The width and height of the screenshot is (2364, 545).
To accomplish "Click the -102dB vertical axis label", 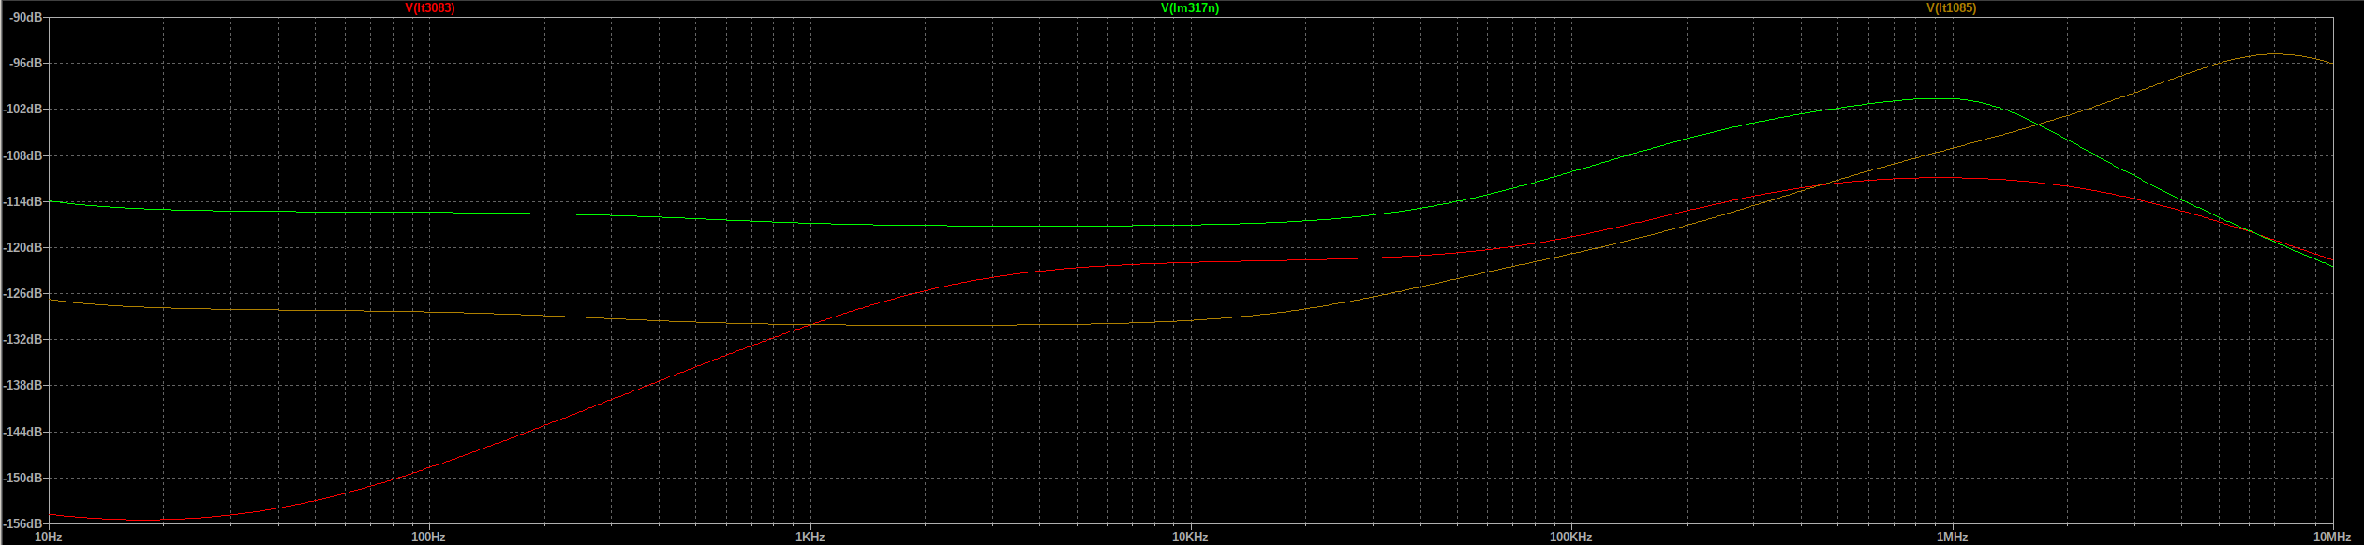I will click(x=22, y=110).
